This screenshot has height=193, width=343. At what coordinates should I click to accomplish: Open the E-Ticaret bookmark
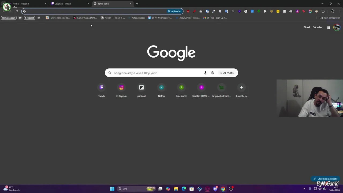coord(29,18)
